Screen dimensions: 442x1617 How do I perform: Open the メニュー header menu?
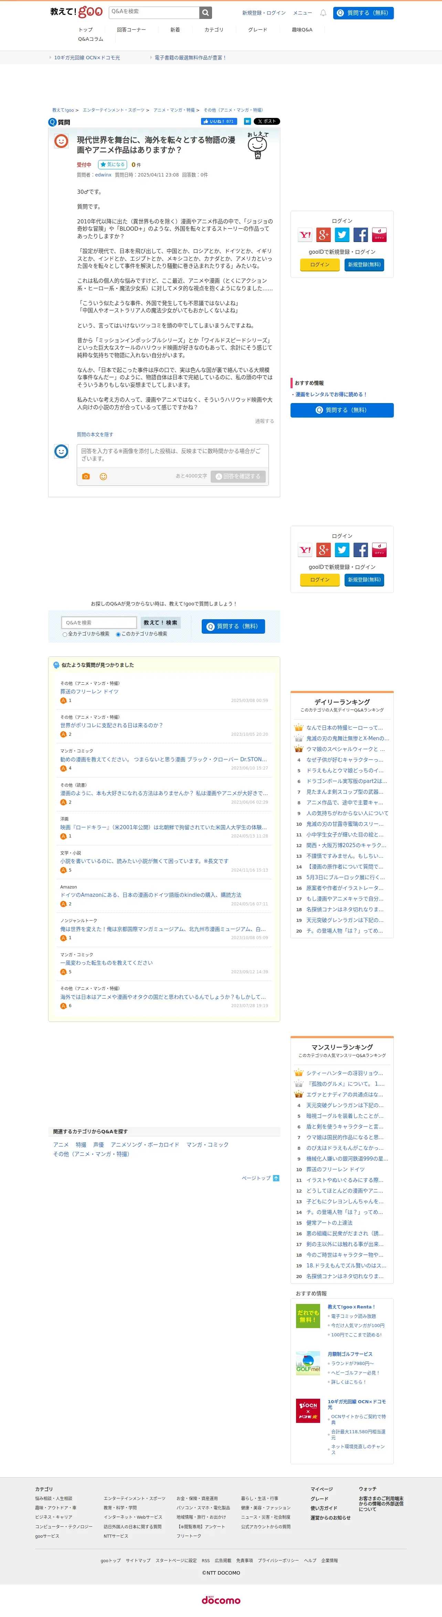302,12
